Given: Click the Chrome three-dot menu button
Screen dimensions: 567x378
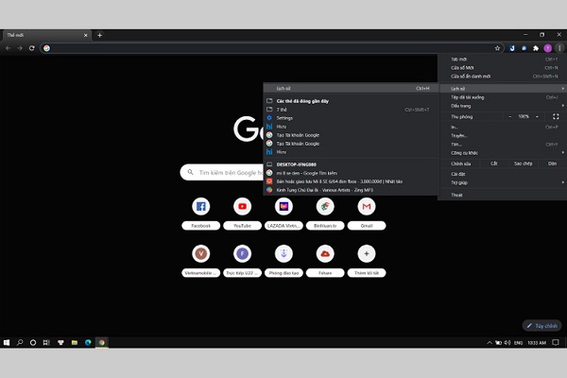Looking at the screenshot, I should click(x=558, y=48).
